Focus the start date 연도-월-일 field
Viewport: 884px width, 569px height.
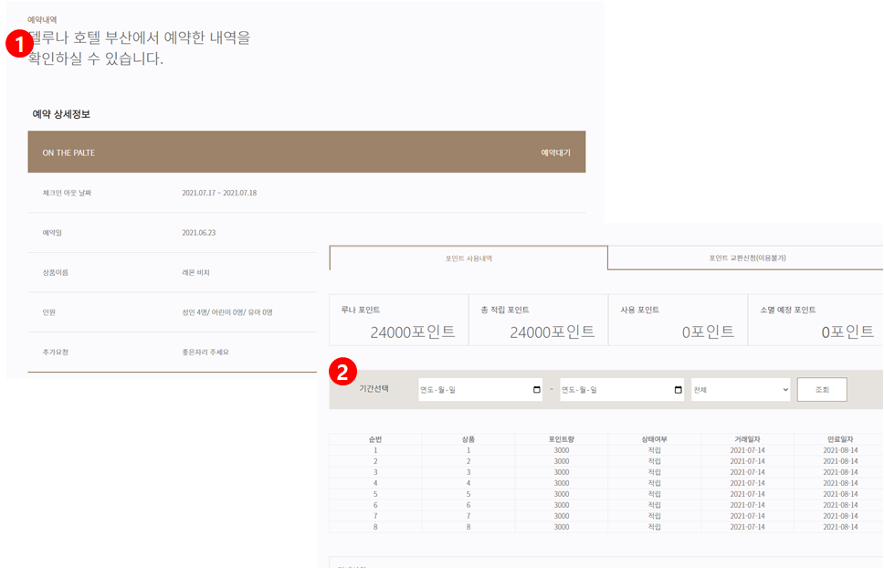click(480, 390)
